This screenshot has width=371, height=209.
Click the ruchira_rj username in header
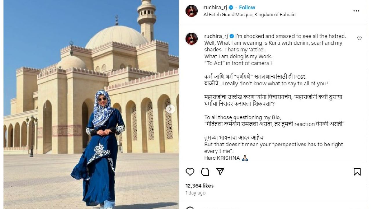(x=215, y=8)
